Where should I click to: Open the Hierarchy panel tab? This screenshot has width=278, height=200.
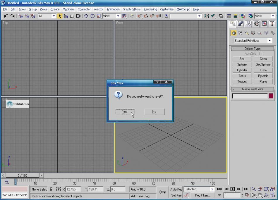tap(248, 24)
